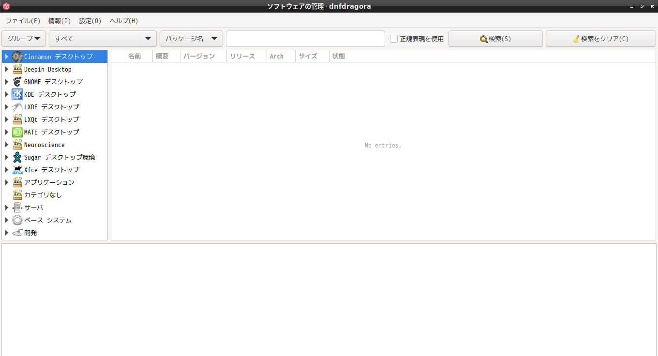Open the すべて filter dropdown

tap(103, 39)
